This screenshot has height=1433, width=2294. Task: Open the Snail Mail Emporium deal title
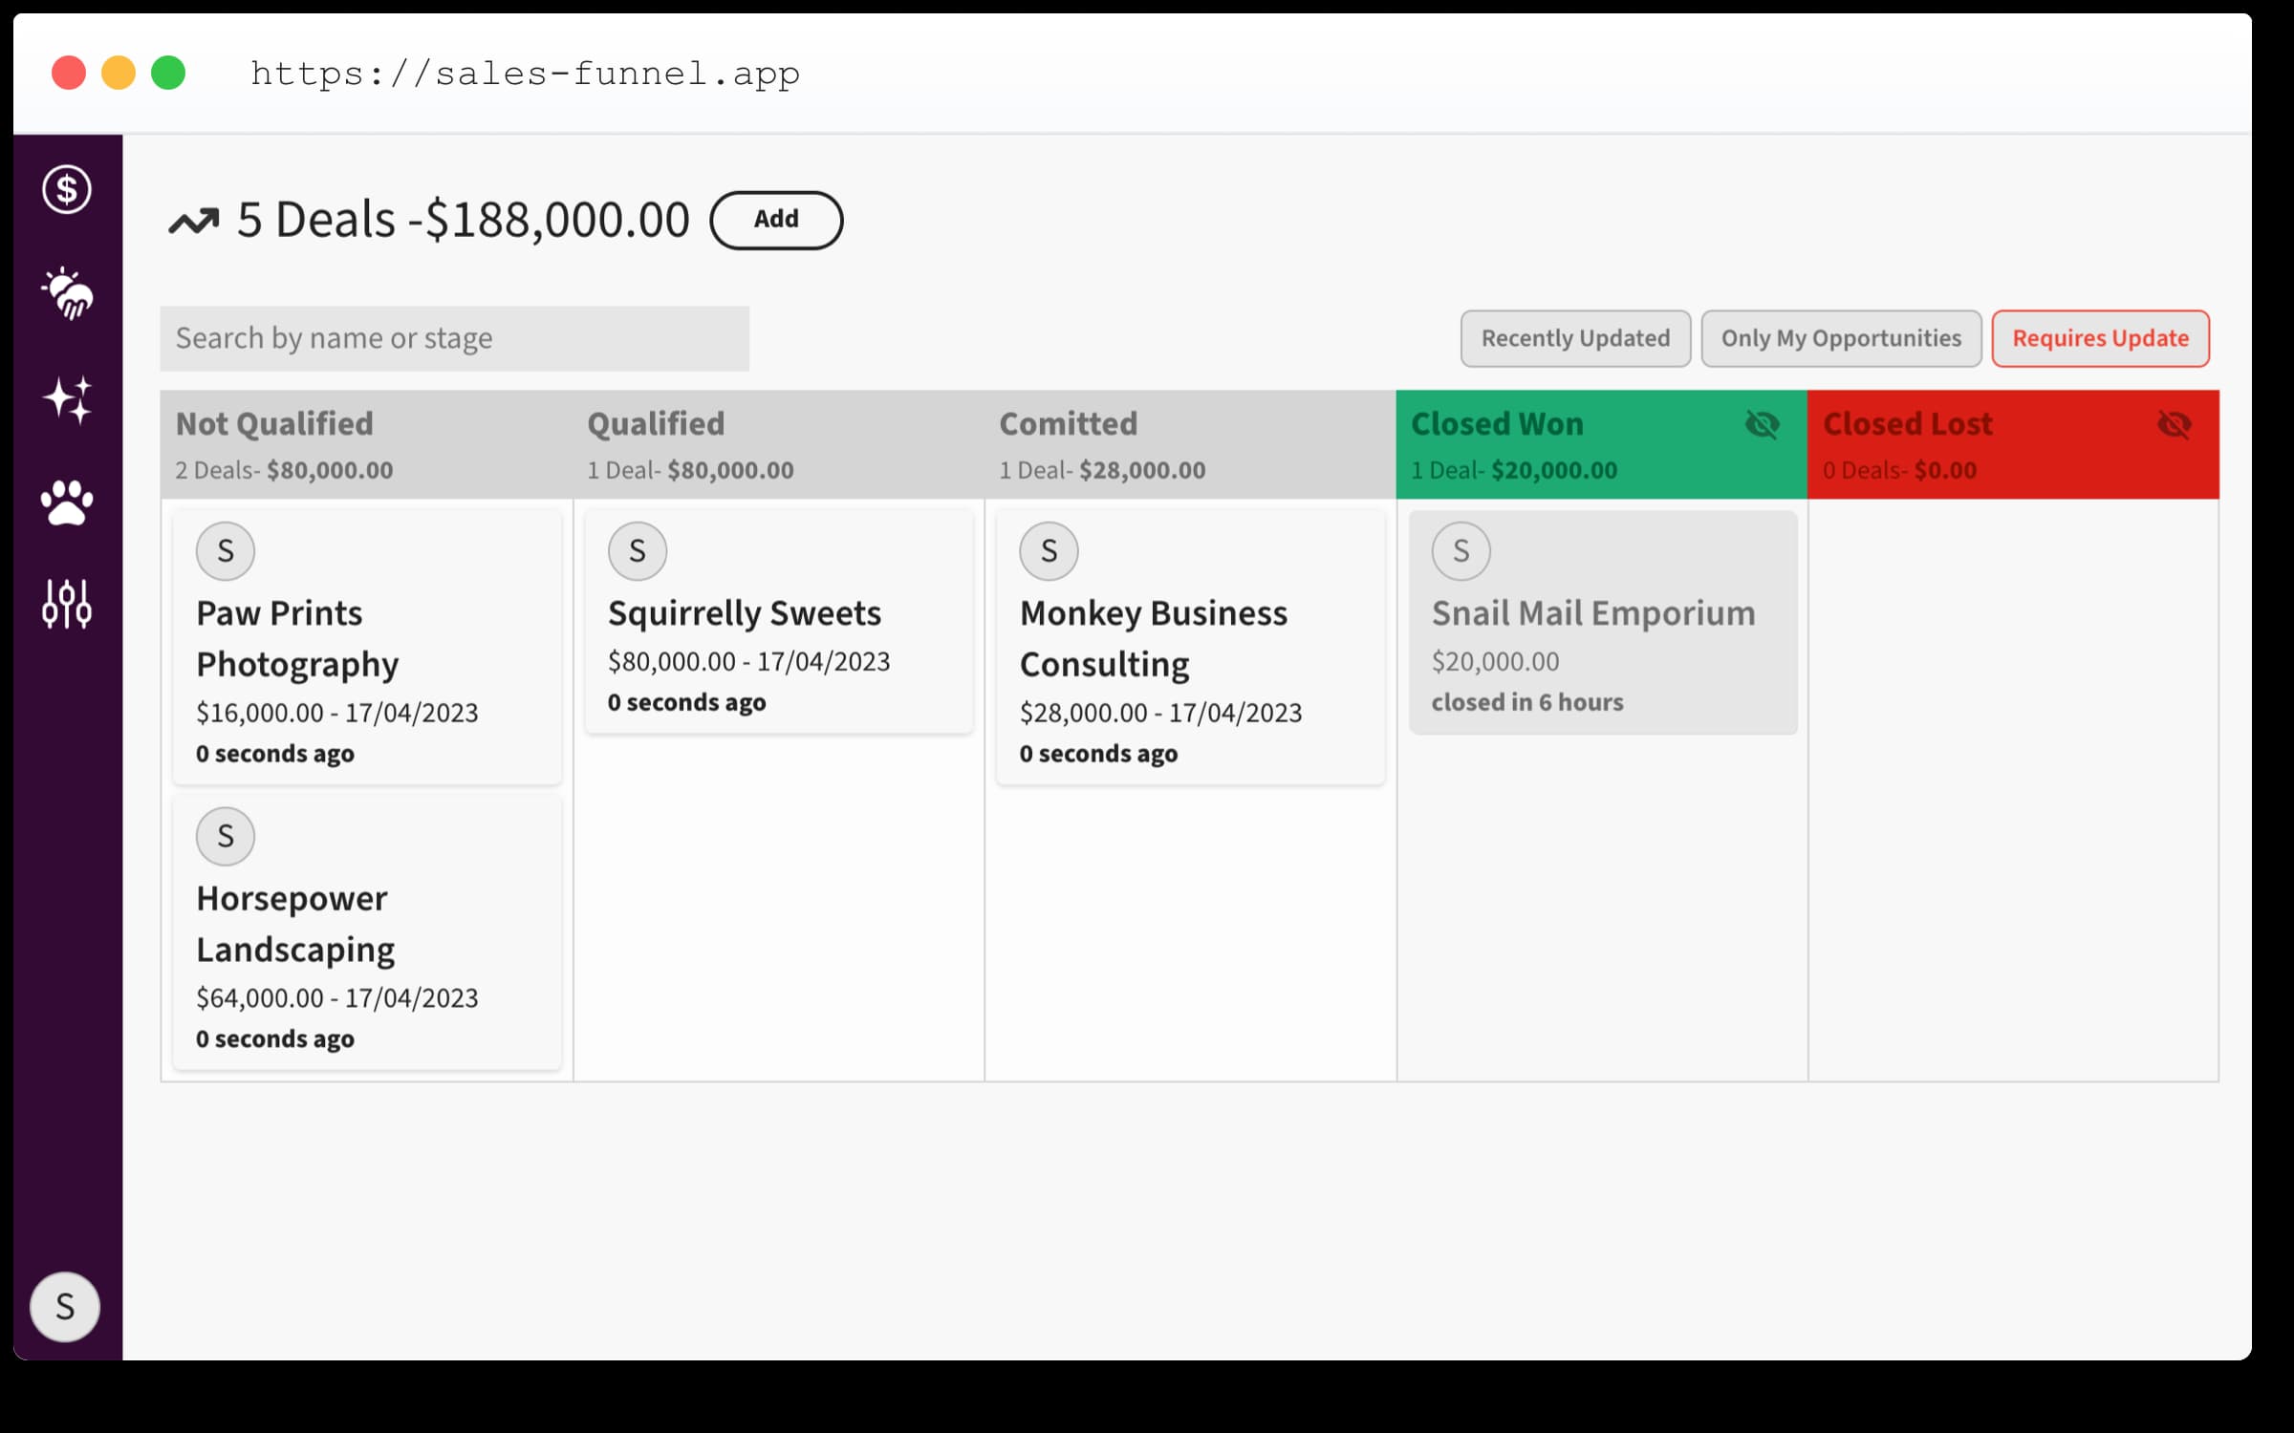tap(1593, 612)
